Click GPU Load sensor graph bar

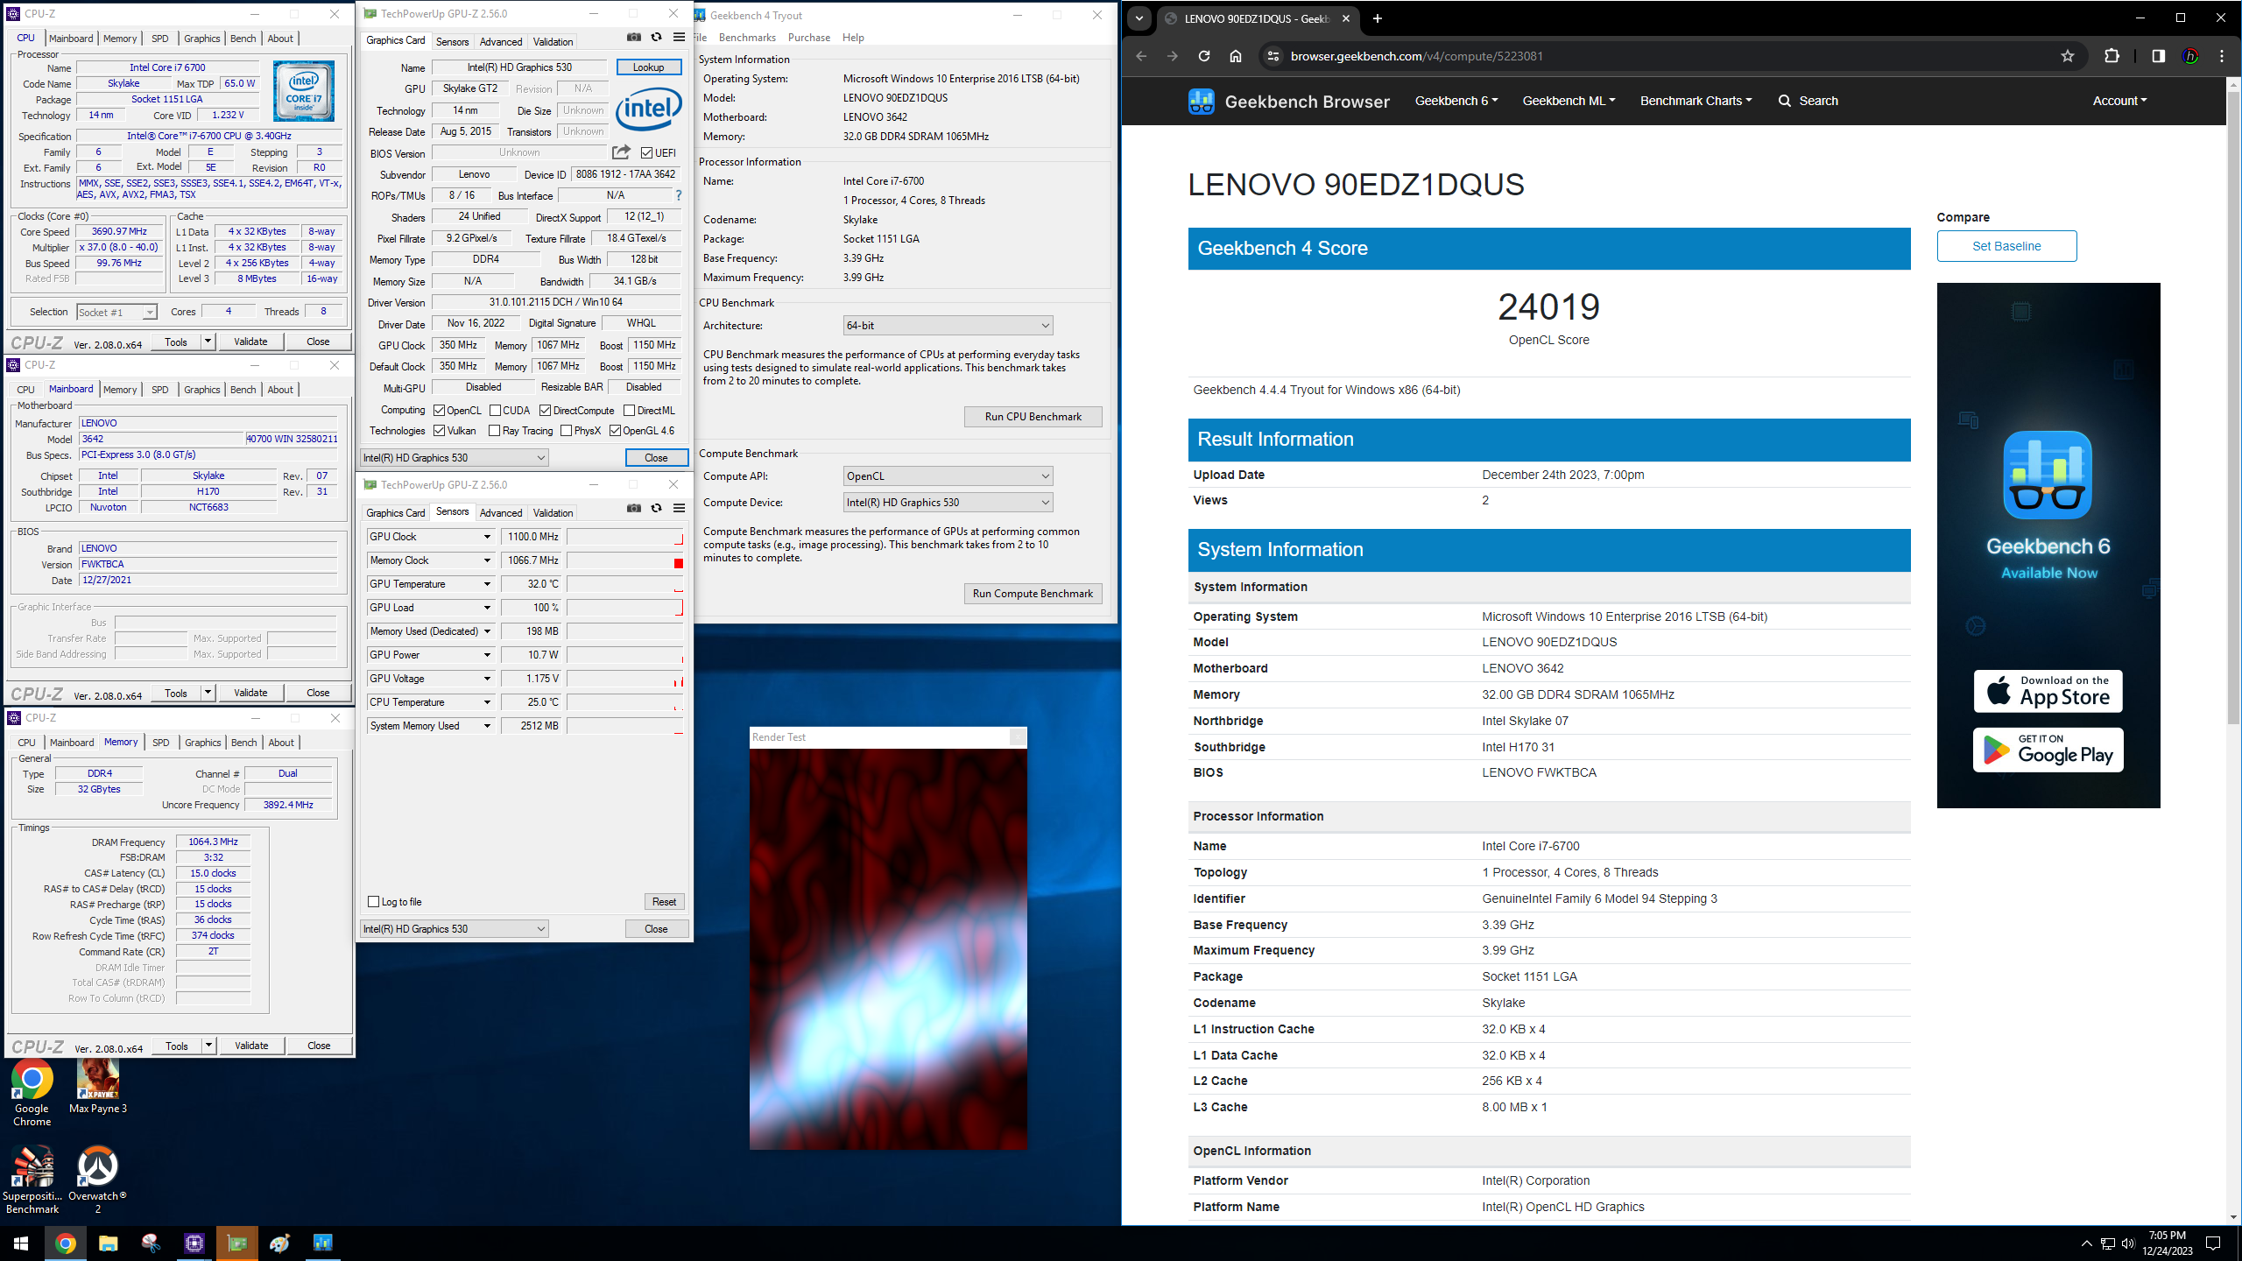pos(624,608)
